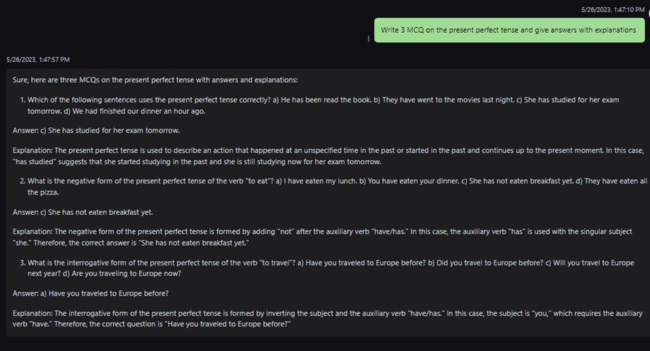Viewport: 650px width, 351px height.
Task: Click list number 3 of the third question
Action: (x=23, y=263)
